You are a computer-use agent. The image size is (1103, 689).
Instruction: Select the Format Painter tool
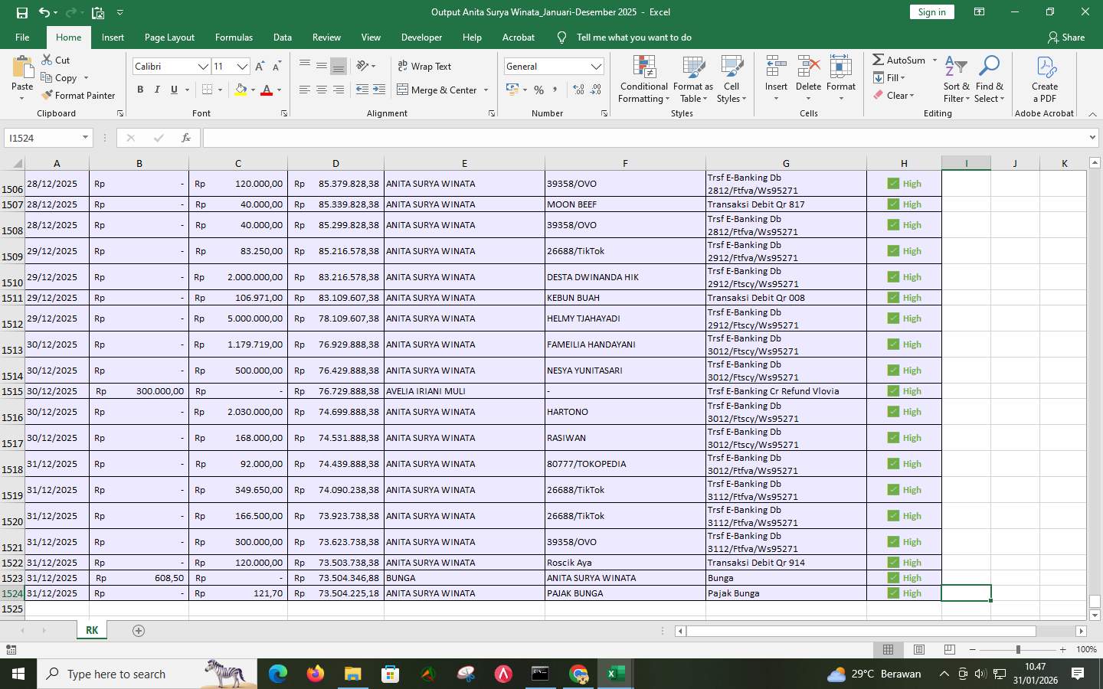click(79, 95)
